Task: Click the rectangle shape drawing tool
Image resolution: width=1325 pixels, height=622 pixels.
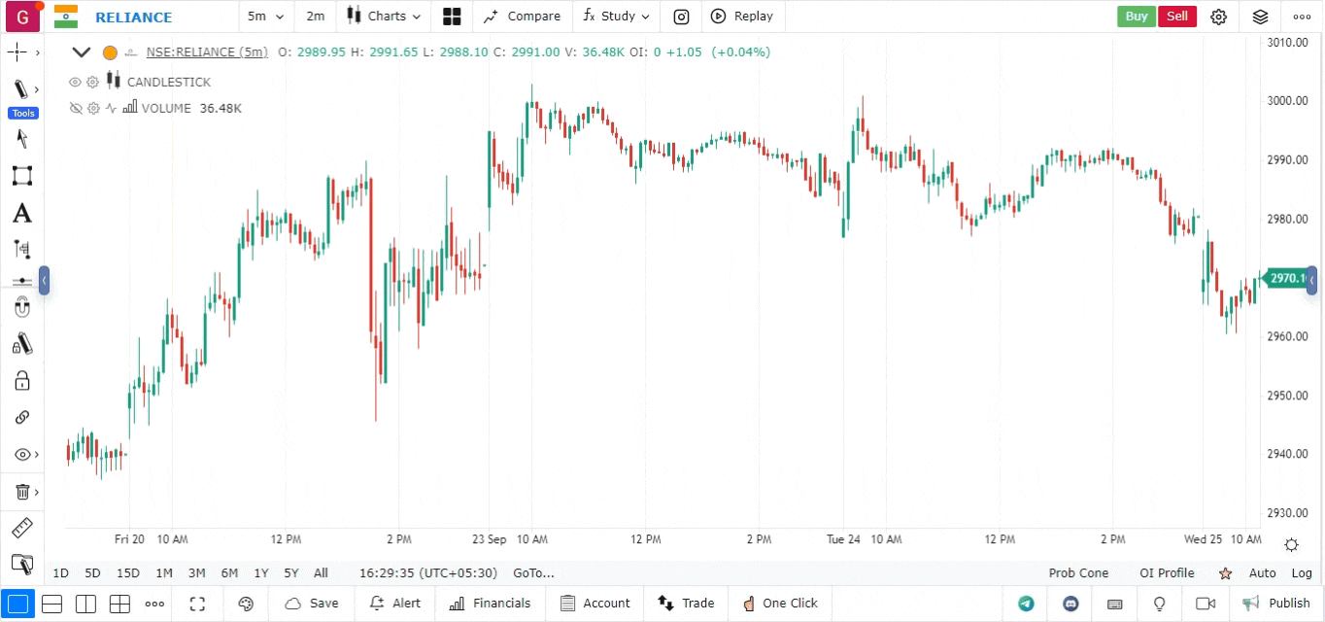Action: (x=21, y=176)
